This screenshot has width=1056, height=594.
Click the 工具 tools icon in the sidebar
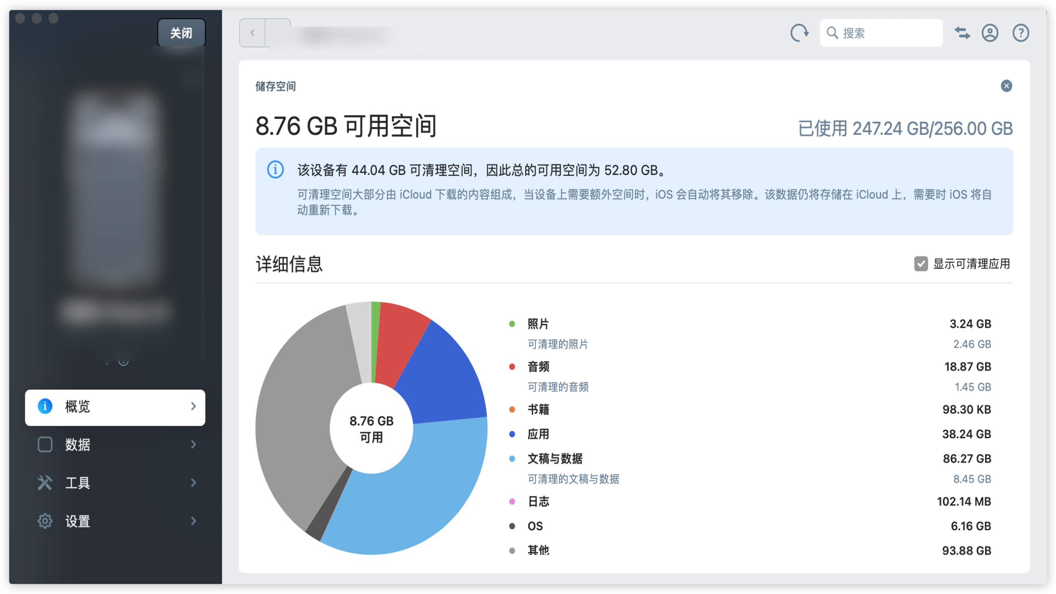[45, 483]
